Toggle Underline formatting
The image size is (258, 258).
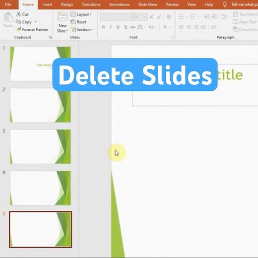click(x=118, y=27)
